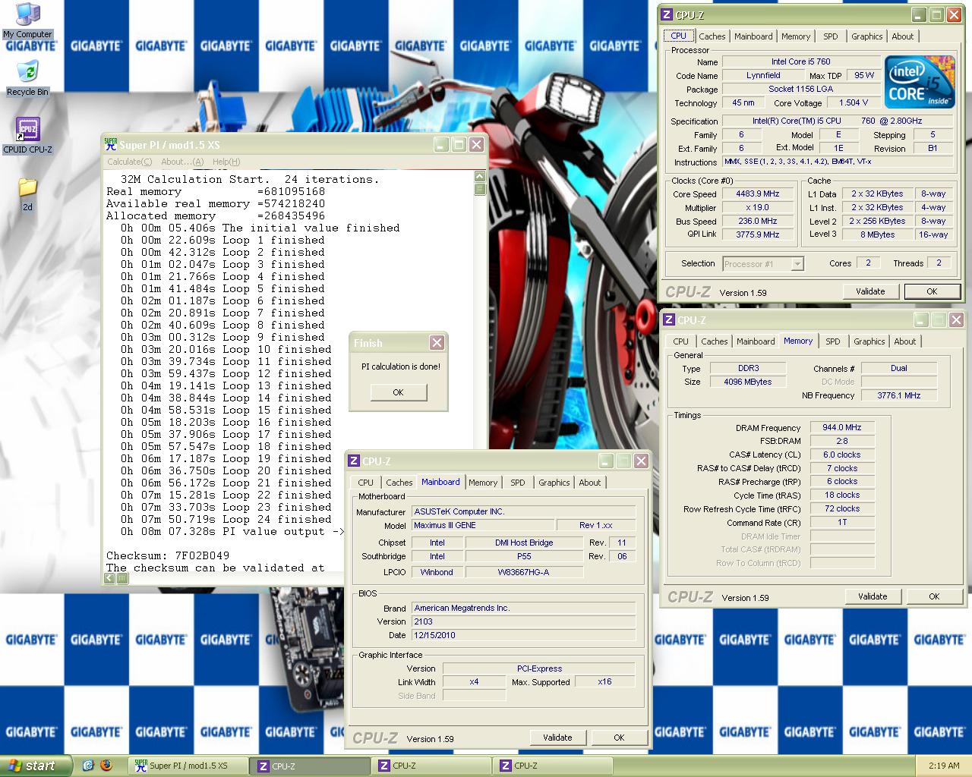
Task: Click the taskbar clock 2:19 AM
Action: pyautogui.click(x=944, y=766)
